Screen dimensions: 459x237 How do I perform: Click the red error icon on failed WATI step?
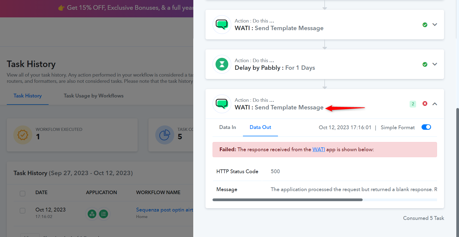point(425,104)
